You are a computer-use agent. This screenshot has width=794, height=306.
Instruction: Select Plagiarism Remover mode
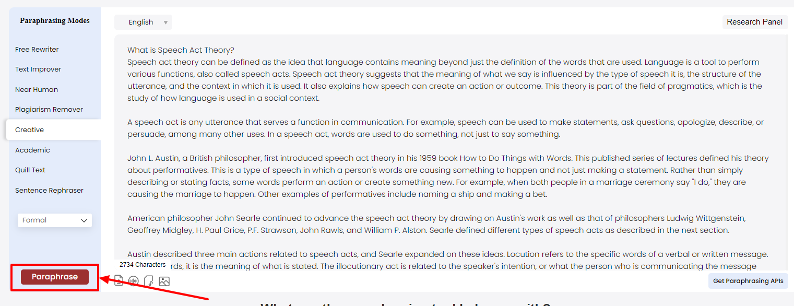tap(49, 110)
